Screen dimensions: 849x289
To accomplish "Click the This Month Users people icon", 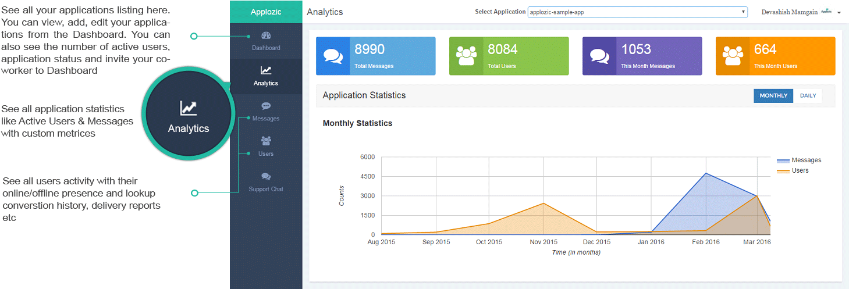I will [x=733, y=56].
